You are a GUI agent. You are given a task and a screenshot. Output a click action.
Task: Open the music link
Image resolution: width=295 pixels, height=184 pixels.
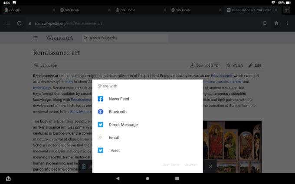pyautogui.click(x=223, y=82)
